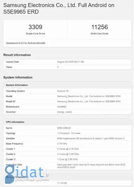Click the page title Samsung Electronics S5E9965 ERD
This screenshot has width=134, height=187.
click(59, 8)
